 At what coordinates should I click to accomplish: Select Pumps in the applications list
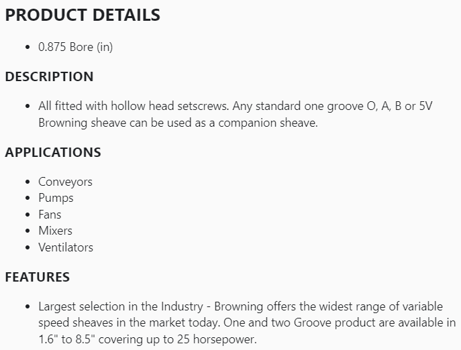click(56, 198)
